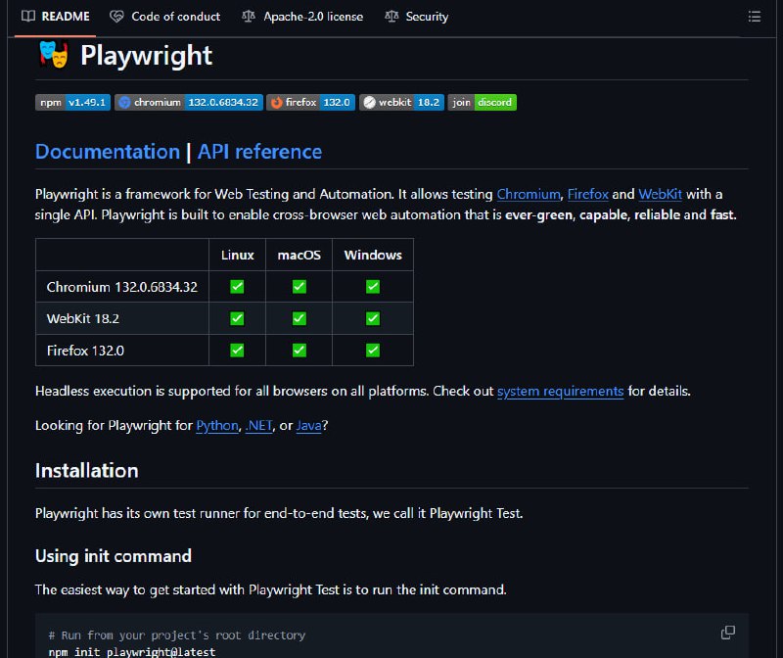Click the macOS column header
The height and width of the screenshot is (658, 783).
(x=299, y=255)
